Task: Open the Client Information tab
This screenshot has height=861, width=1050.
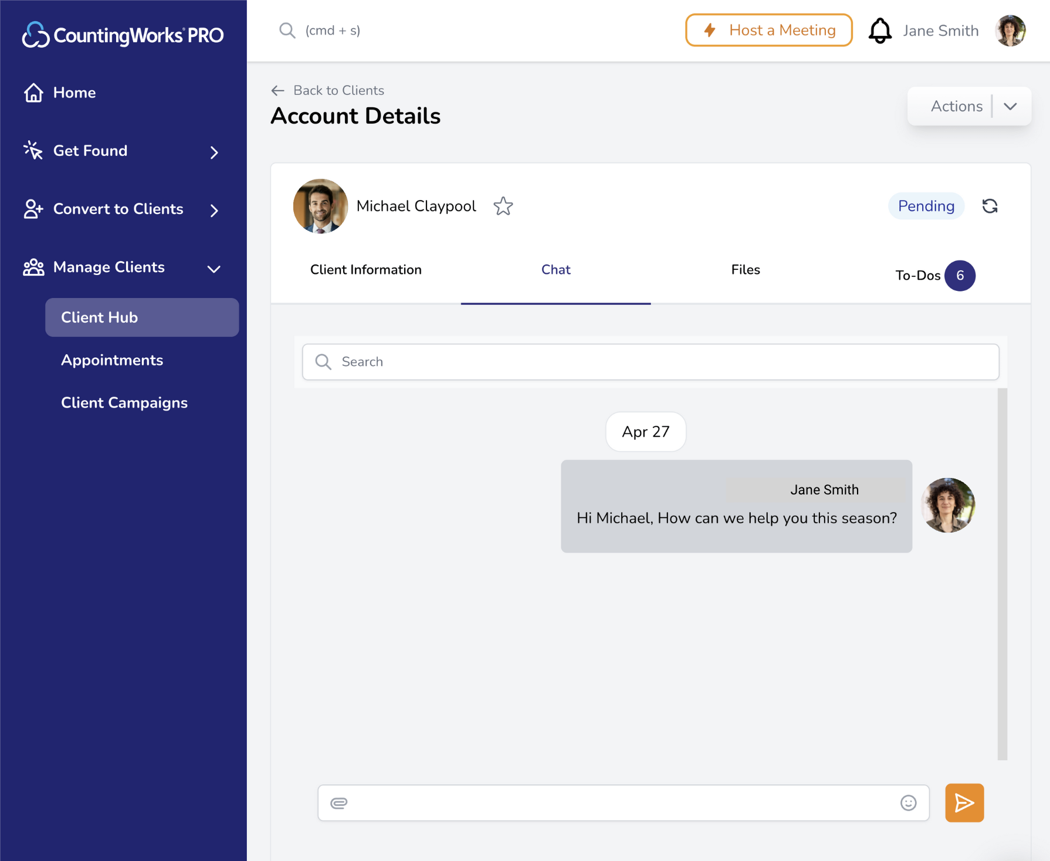Action: [x=365, y=270]
